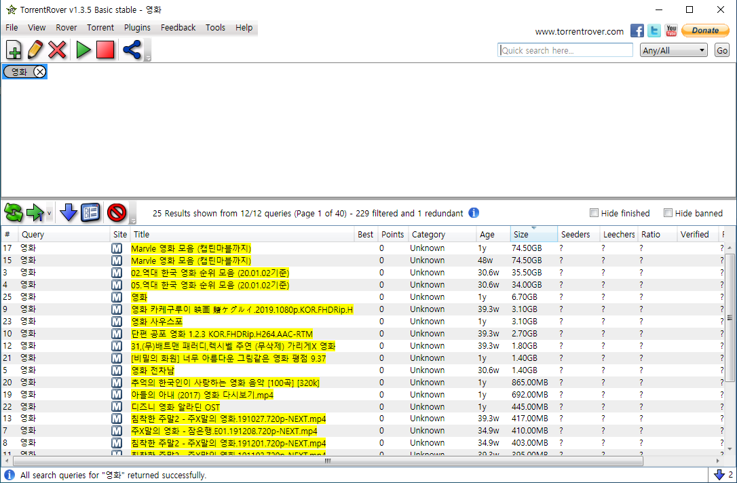The width and height of the screenshot is (737, 483).
Task: Ban selected result with red circle icon
Action: pyautogui.click(x=117, y=213)
